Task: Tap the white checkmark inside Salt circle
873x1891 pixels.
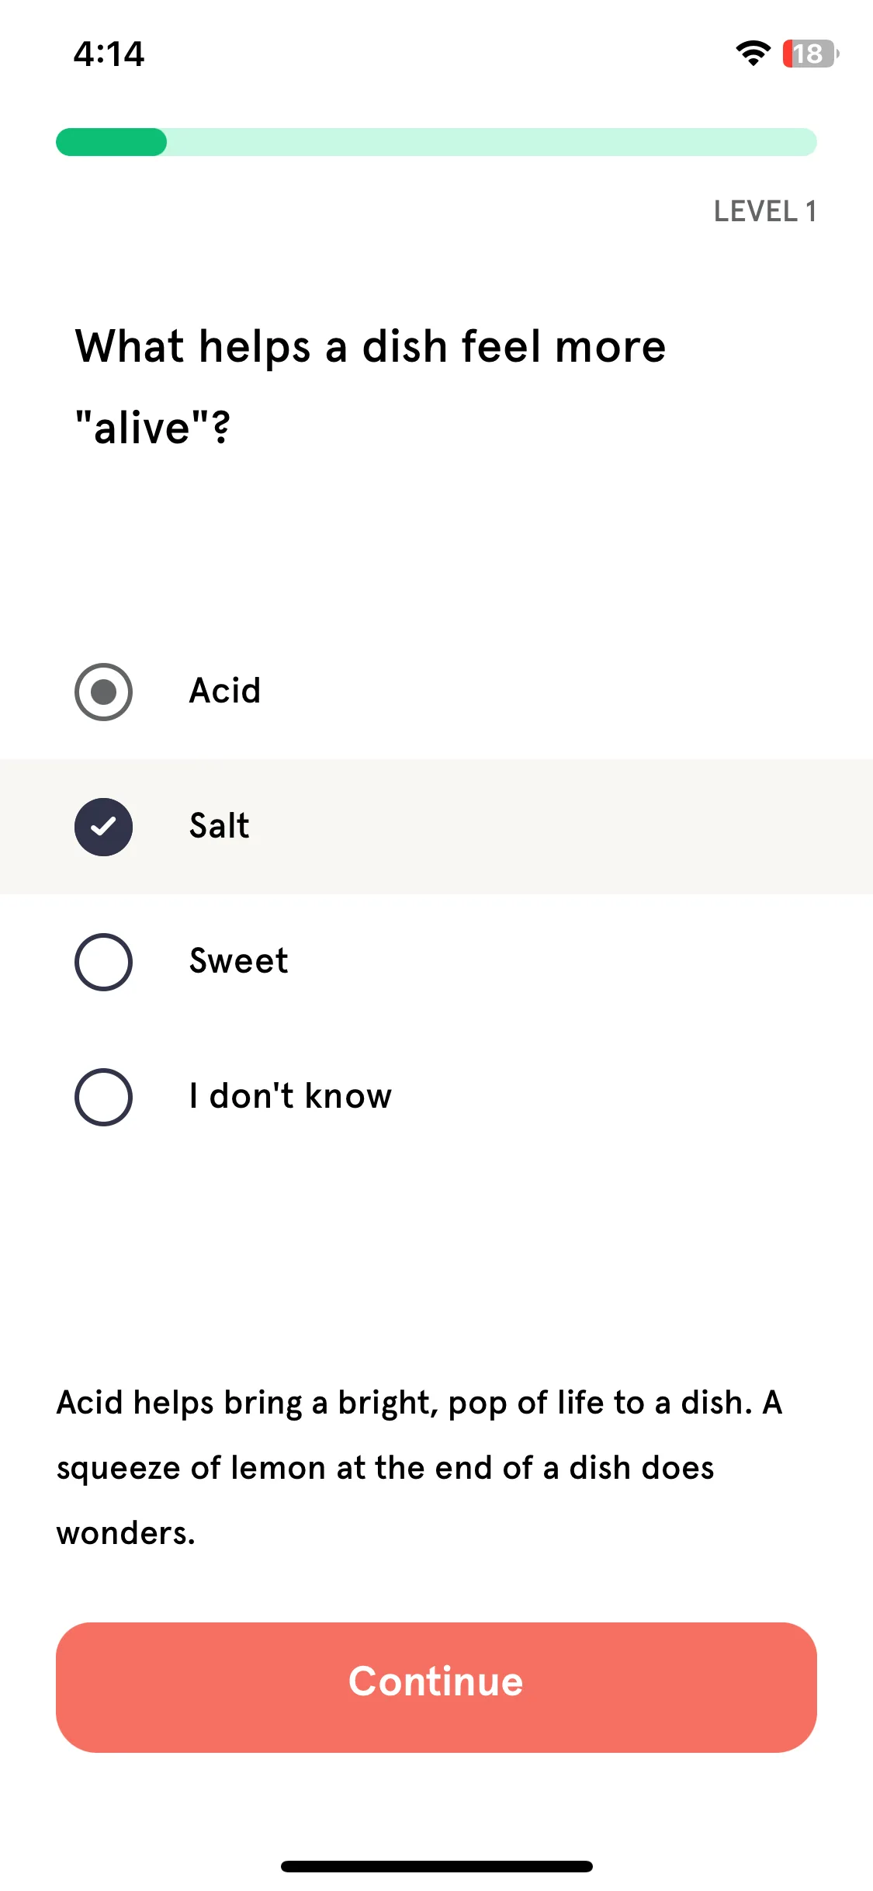Action: pyautogui.click(x=103, y=827)
